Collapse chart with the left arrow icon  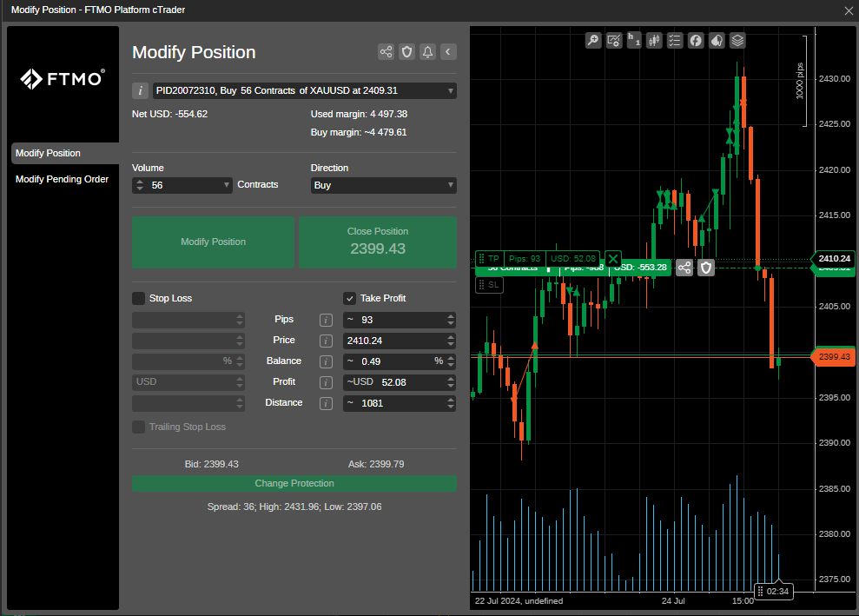pyautogui.click(x=448, y=52)
